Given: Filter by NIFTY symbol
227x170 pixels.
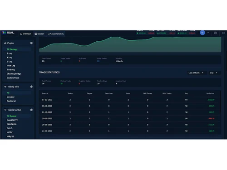Looking at the screenshot, I should coord(10,132).
